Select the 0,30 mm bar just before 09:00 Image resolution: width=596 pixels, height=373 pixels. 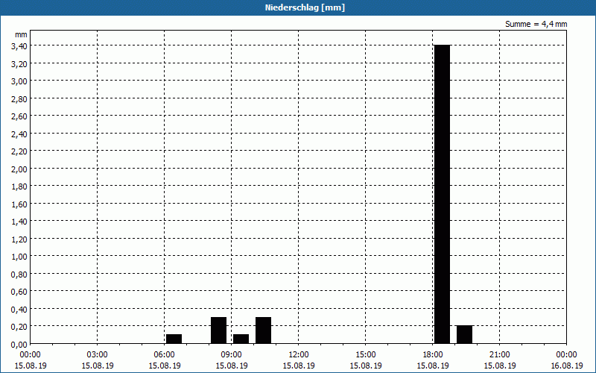pyautogui.click(x=218, y=330)
